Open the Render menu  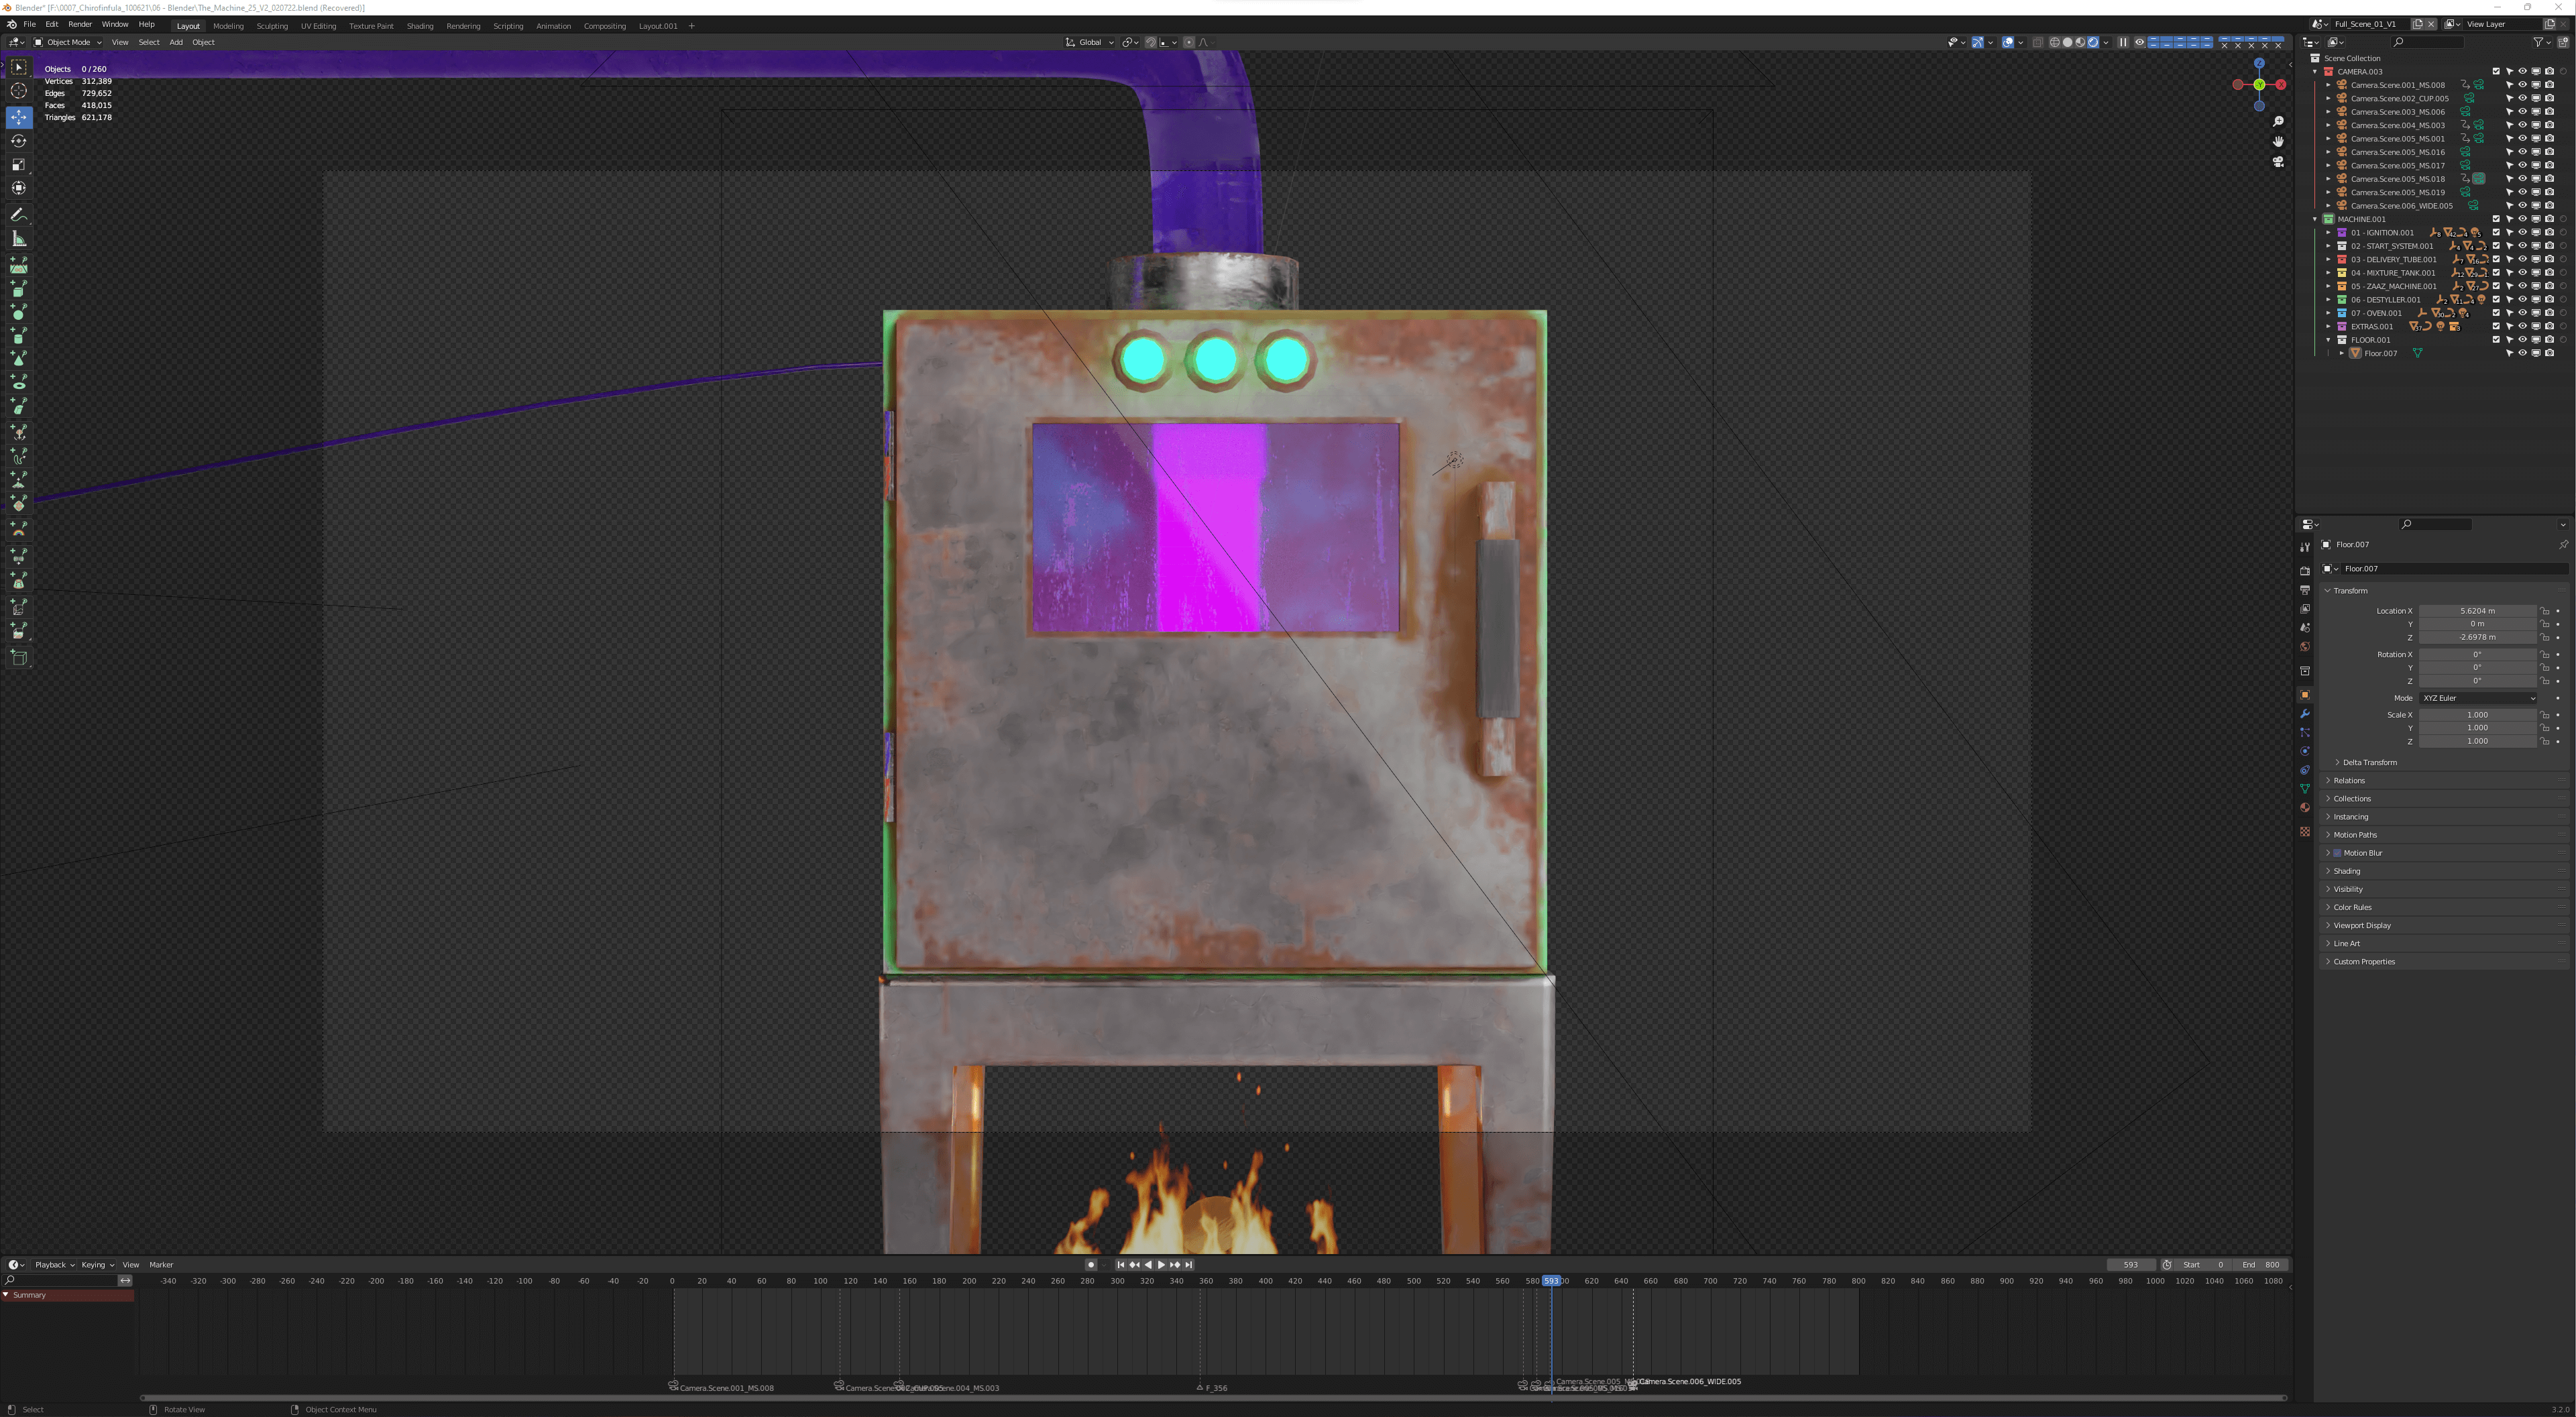coord(80,24)
